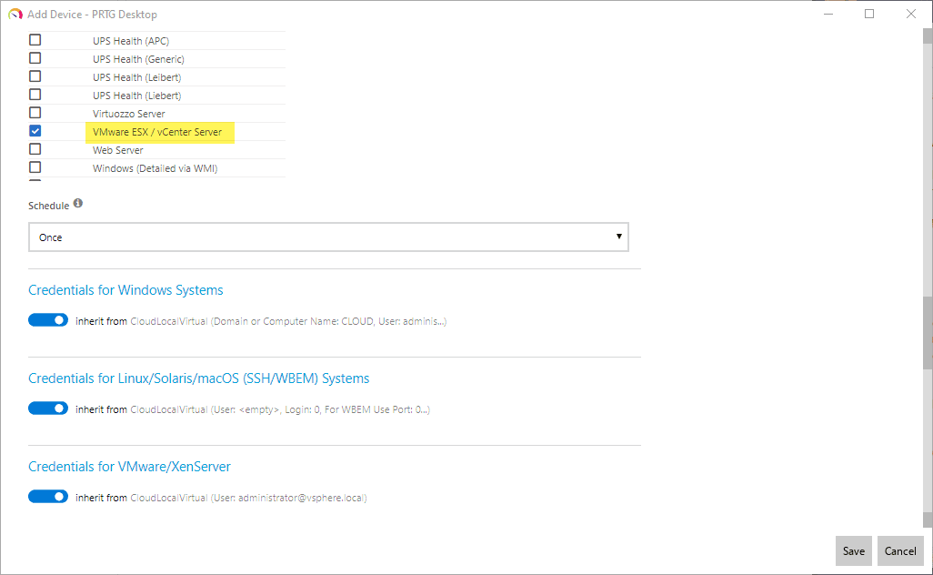The image size is (933, 575).
Task: Cancel the Add Device dialog
Action: pos(900,550)
